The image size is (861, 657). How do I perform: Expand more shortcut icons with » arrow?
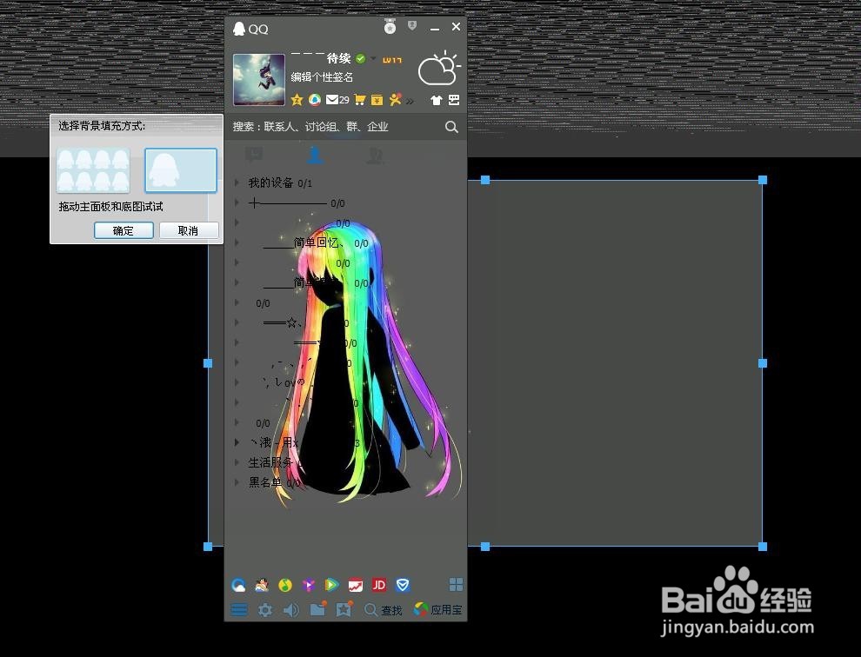[410, 101]
